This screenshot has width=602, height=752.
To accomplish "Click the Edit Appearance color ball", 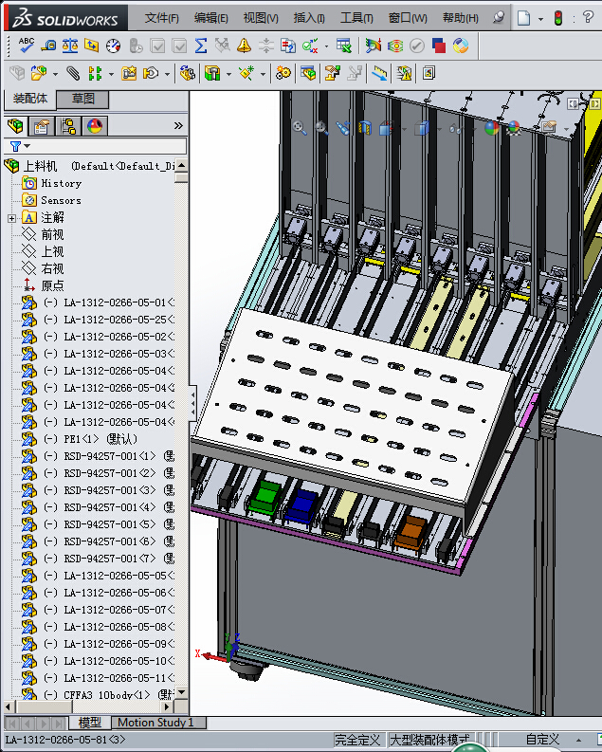I will pos(492,128).
